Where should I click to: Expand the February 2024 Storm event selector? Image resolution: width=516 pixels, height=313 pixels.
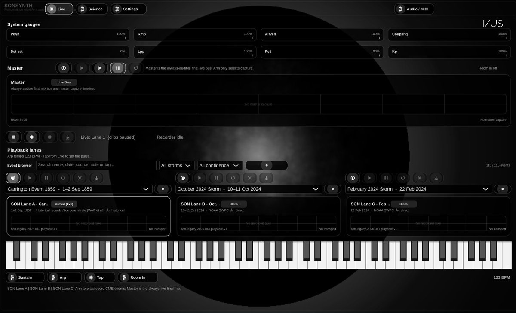[419, 189]
